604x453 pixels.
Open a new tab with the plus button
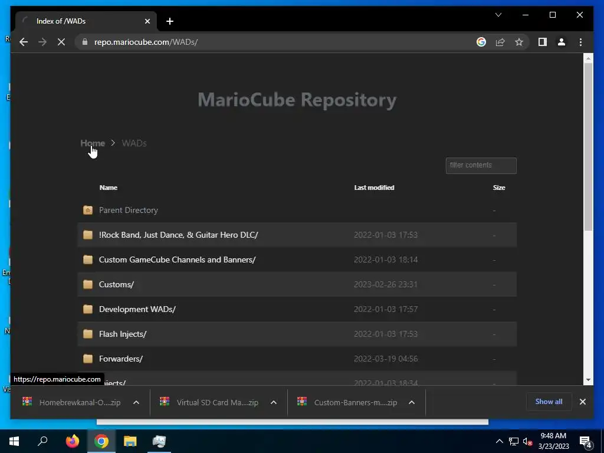[170, 21]
